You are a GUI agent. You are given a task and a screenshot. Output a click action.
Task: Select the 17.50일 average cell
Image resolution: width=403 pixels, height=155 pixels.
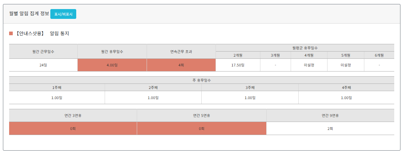238,65
